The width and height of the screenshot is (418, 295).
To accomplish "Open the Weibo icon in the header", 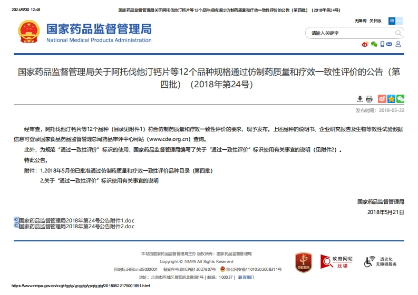I will point(364,45).
